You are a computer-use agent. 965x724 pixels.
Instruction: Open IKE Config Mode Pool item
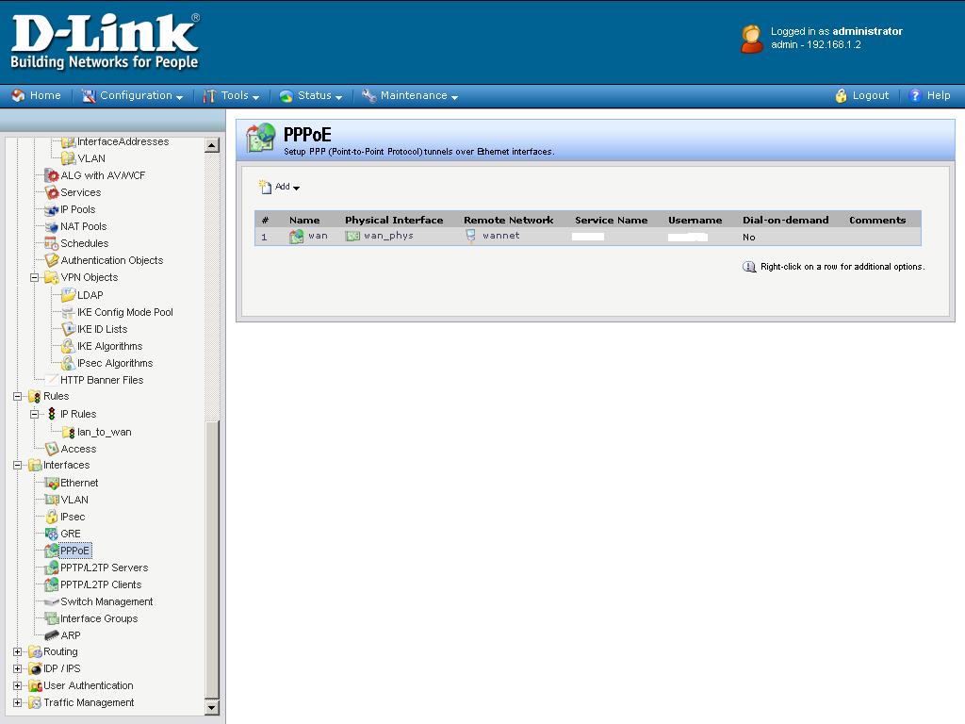[x=125, y=312]
